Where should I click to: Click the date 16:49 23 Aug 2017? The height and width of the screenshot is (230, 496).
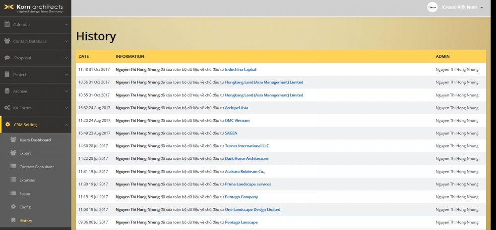coord(94,133)
